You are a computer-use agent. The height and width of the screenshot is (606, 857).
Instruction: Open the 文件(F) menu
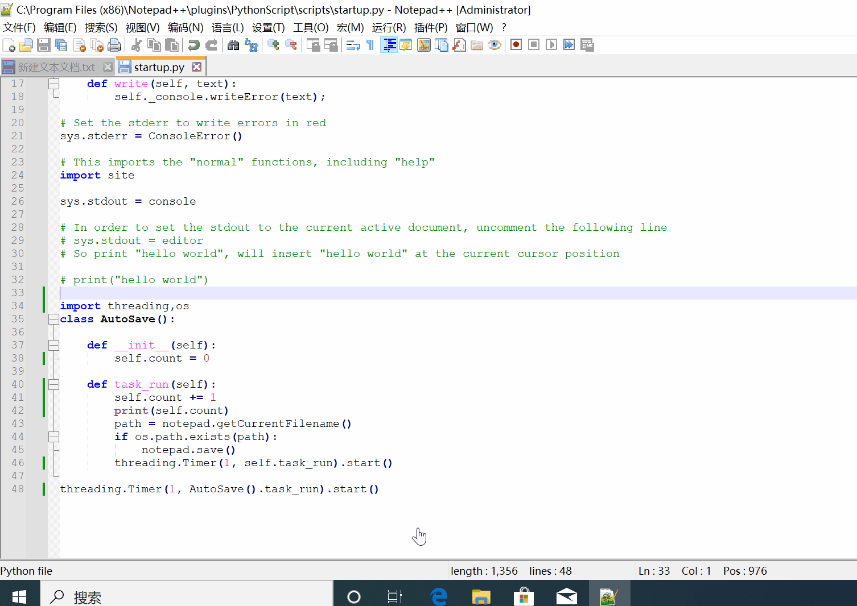pos(19,28)
